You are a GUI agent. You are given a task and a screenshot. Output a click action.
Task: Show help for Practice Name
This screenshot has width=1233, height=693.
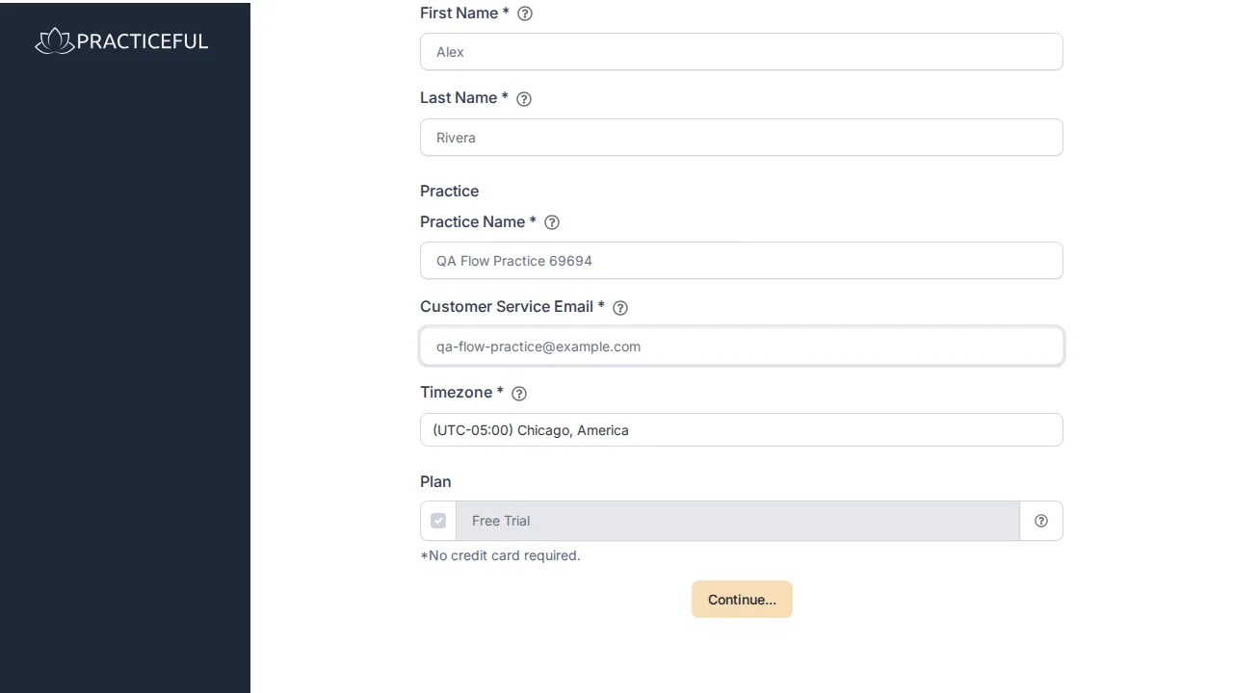pos(552,222)
